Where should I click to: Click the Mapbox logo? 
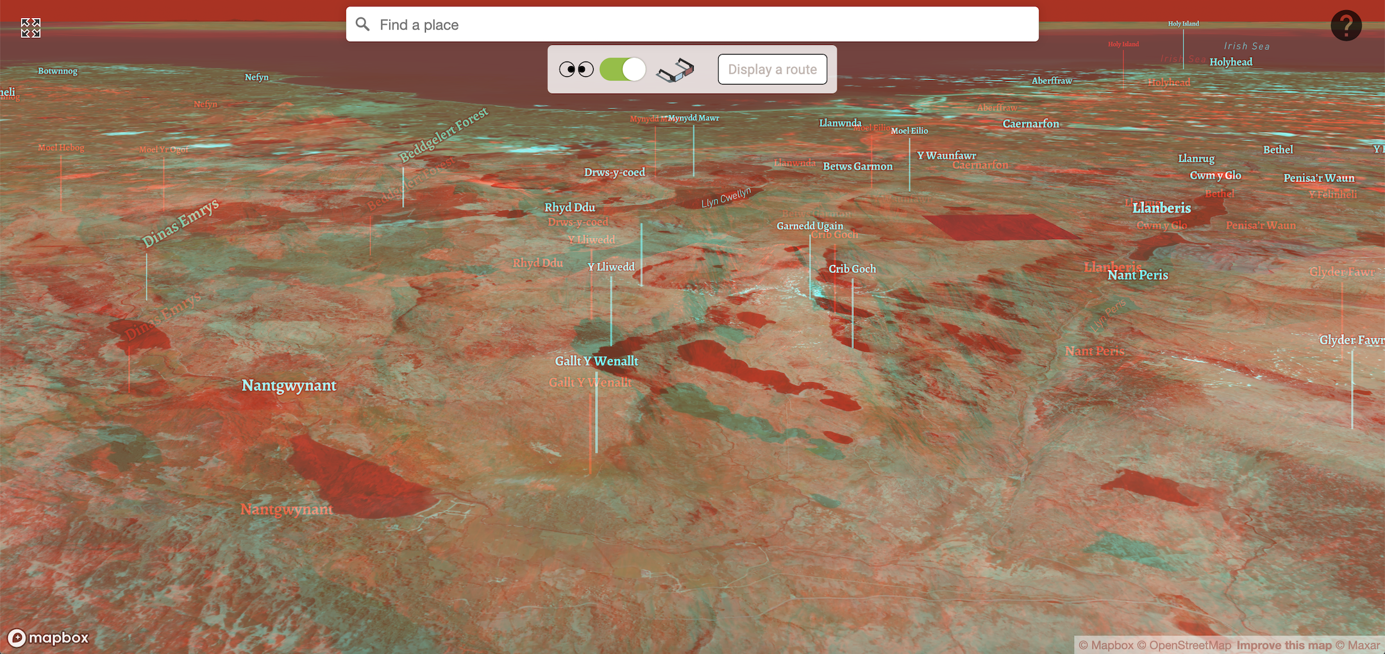[x=49, y=637]
